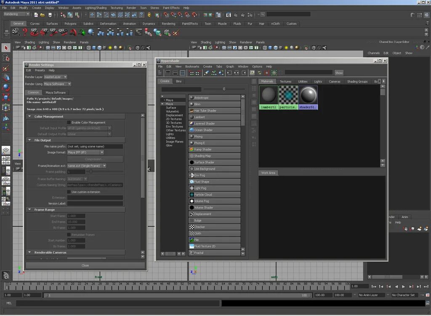Create a Use Background material
This screenshot has width=431, height=316.
214,169
